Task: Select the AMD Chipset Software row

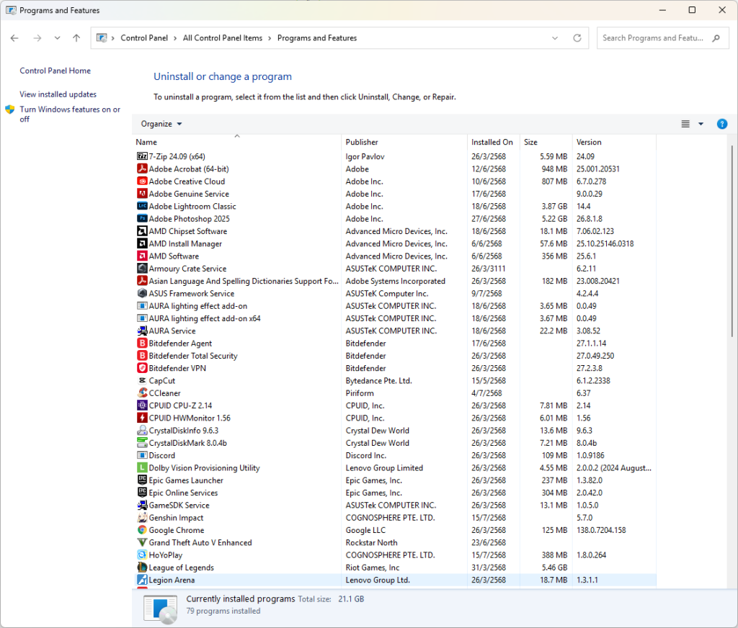Action: pos(394,231)
